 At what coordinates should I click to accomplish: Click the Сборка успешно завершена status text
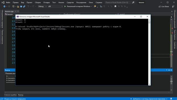coord(15,99)
